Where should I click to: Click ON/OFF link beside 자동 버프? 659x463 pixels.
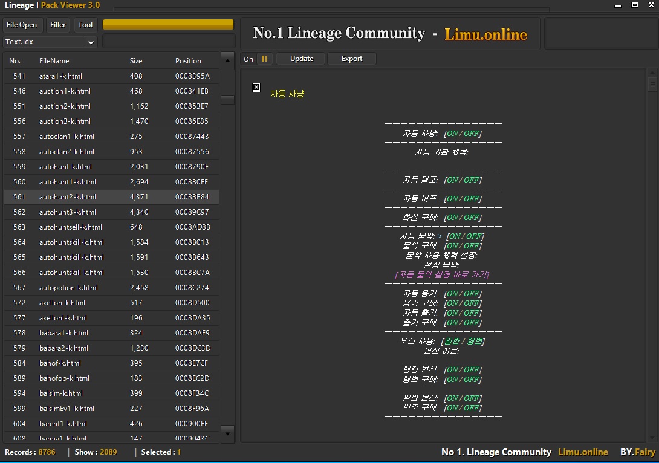coord(463,199)
